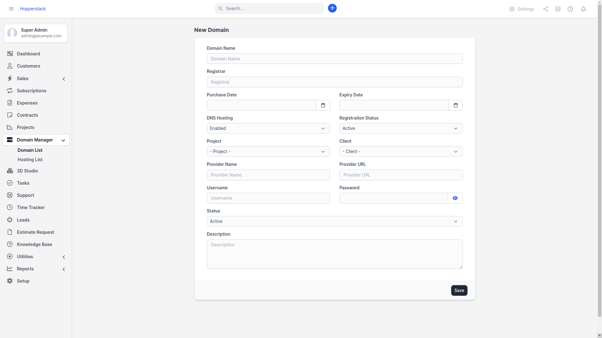Screen dimensions: 602x338
Task: Click the blue plus button near search
Action: 332,8
